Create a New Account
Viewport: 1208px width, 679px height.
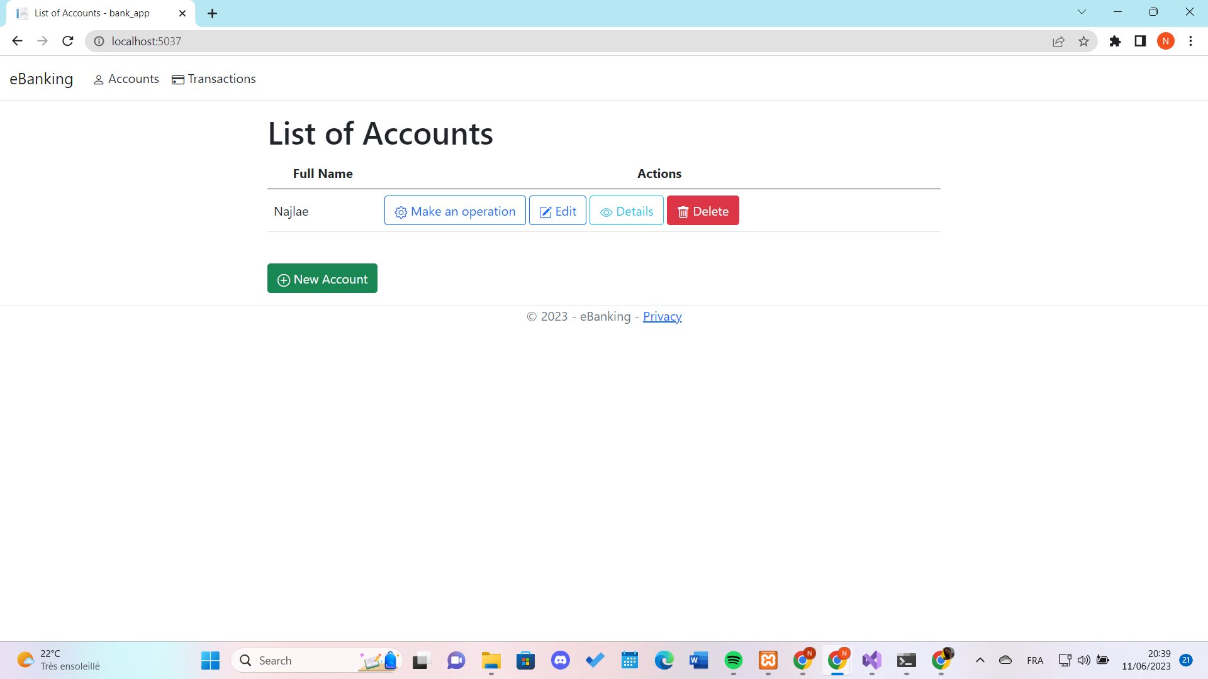tap(322, 279)
